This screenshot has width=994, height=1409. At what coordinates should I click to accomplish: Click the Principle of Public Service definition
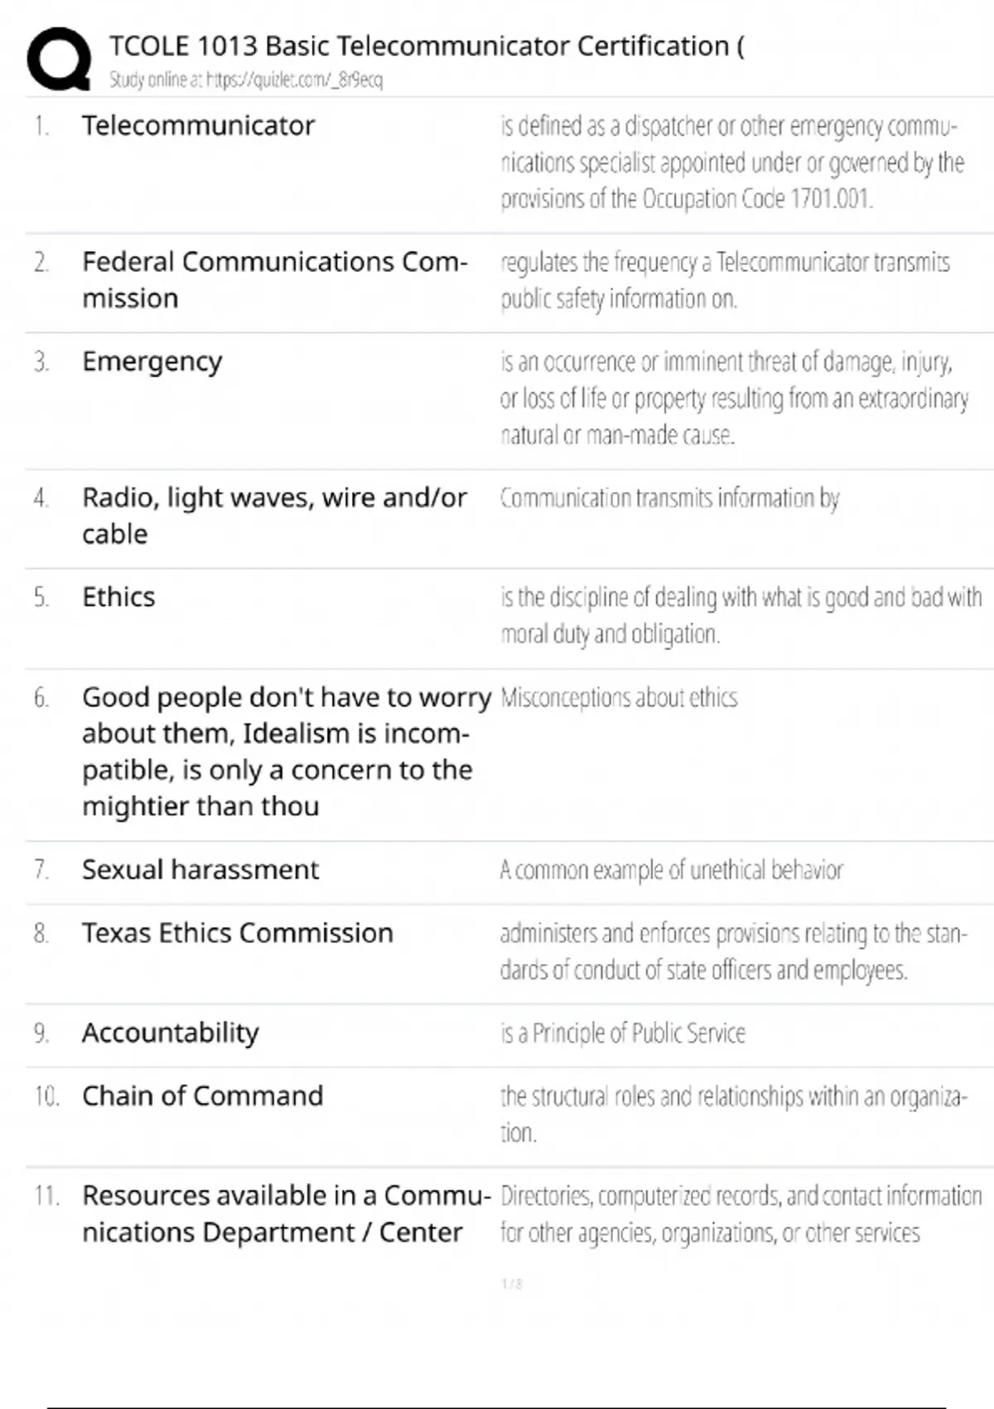click(622, 1034)
